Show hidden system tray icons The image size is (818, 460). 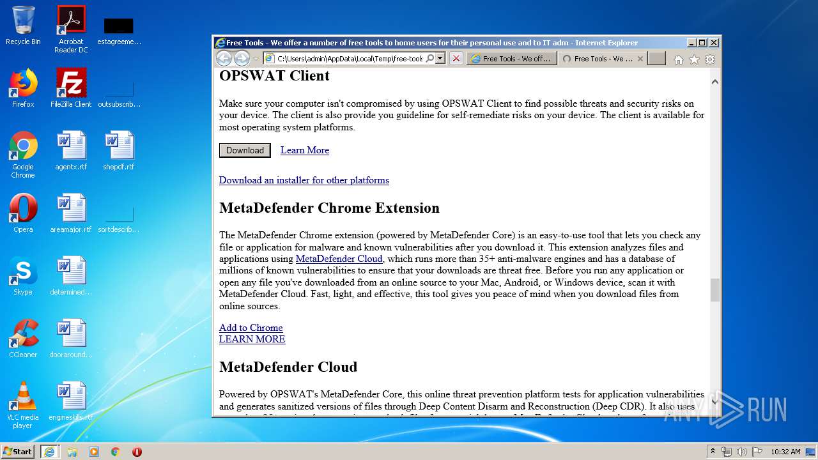[x=713, y=451]
